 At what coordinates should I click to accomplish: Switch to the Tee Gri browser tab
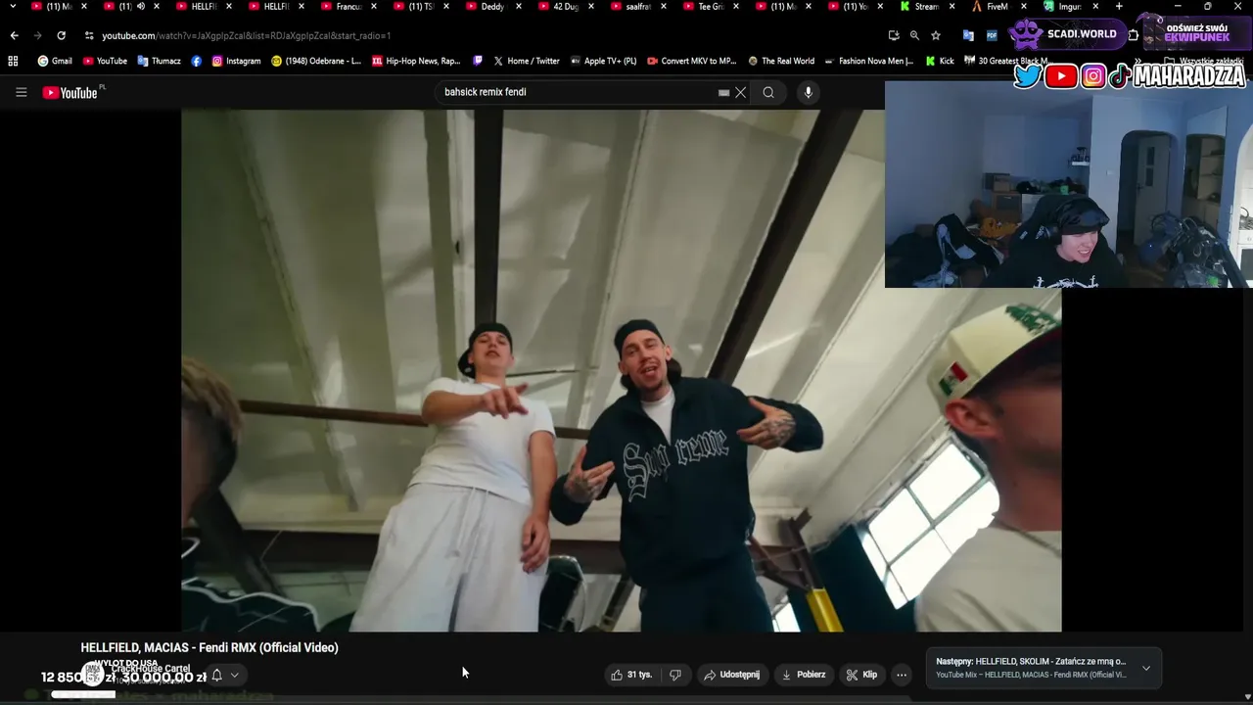tap(710, 7)
